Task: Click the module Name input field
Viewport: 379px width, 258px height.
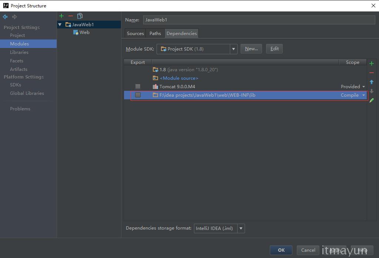Action: (259, 20)
